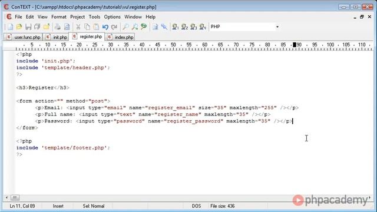
Task: Open the Edit menu
Action: point(29,17)
